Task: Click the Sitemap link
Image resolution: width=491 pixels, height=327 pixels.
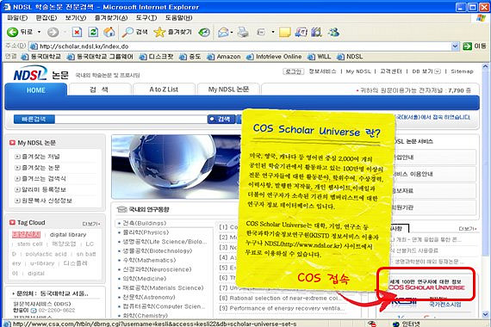Action: pos(462,71)
